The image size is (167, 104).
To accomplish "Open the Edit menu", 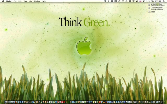I will coord(20,1).
